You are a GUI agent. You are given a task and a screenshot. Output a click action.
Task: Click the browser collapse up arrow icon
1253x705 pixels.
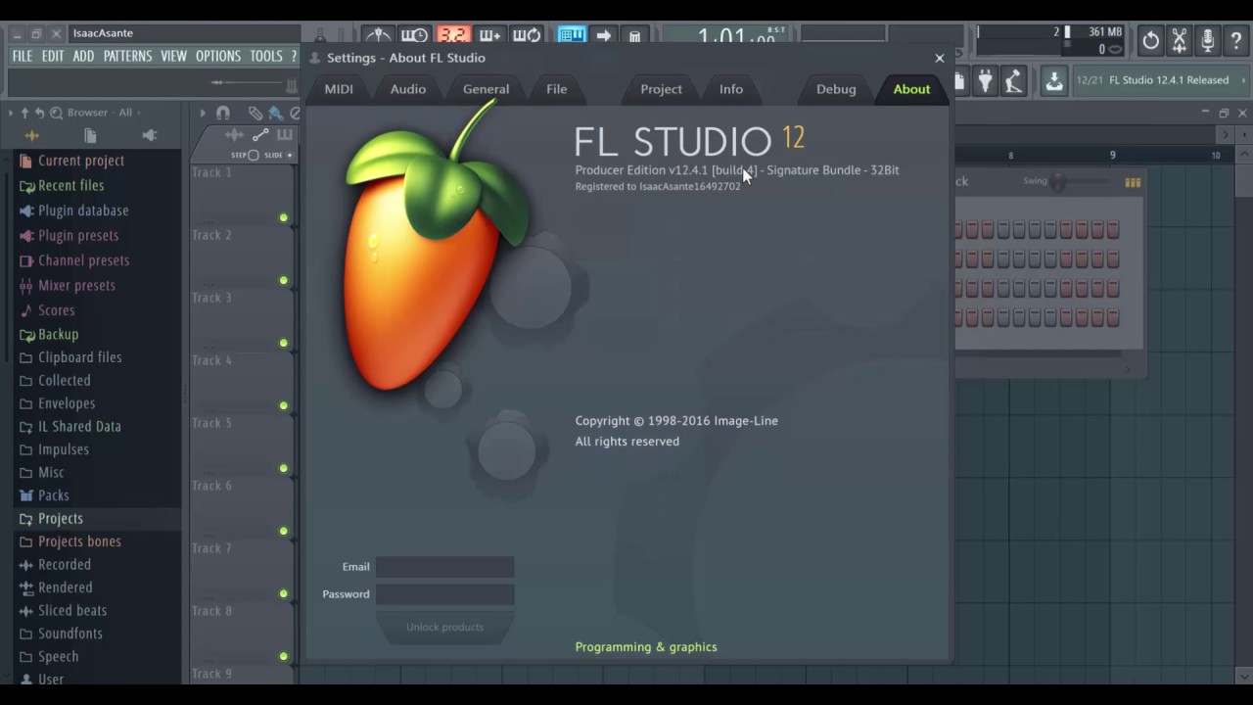[25, 113]
